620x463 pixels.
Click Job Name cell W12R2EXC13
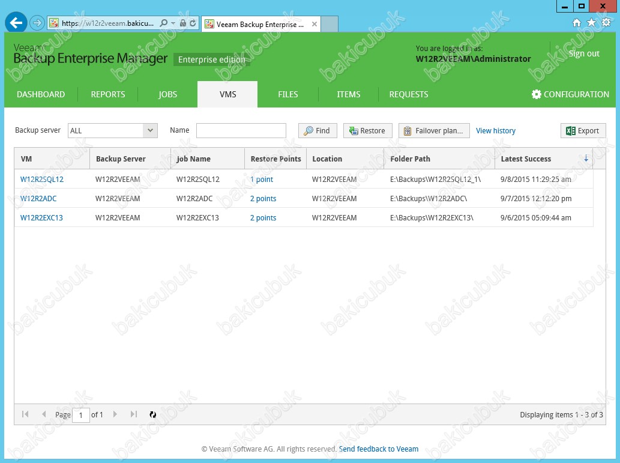tap(197, 217)
